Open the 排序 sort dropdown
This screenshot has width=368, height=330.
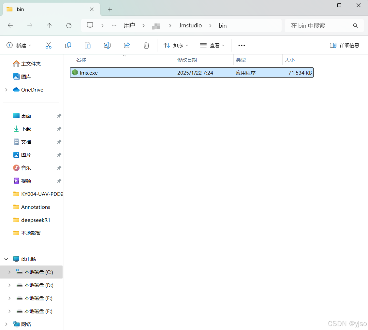pos(176,45)
